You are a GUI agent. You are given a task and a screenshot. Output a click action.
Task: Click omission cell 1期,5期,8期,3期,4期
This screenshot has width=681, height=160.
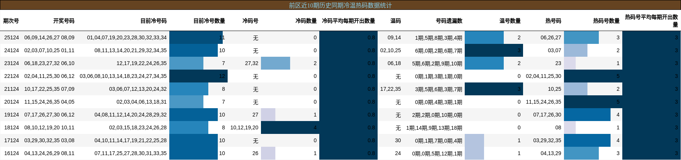pos(439,37)
